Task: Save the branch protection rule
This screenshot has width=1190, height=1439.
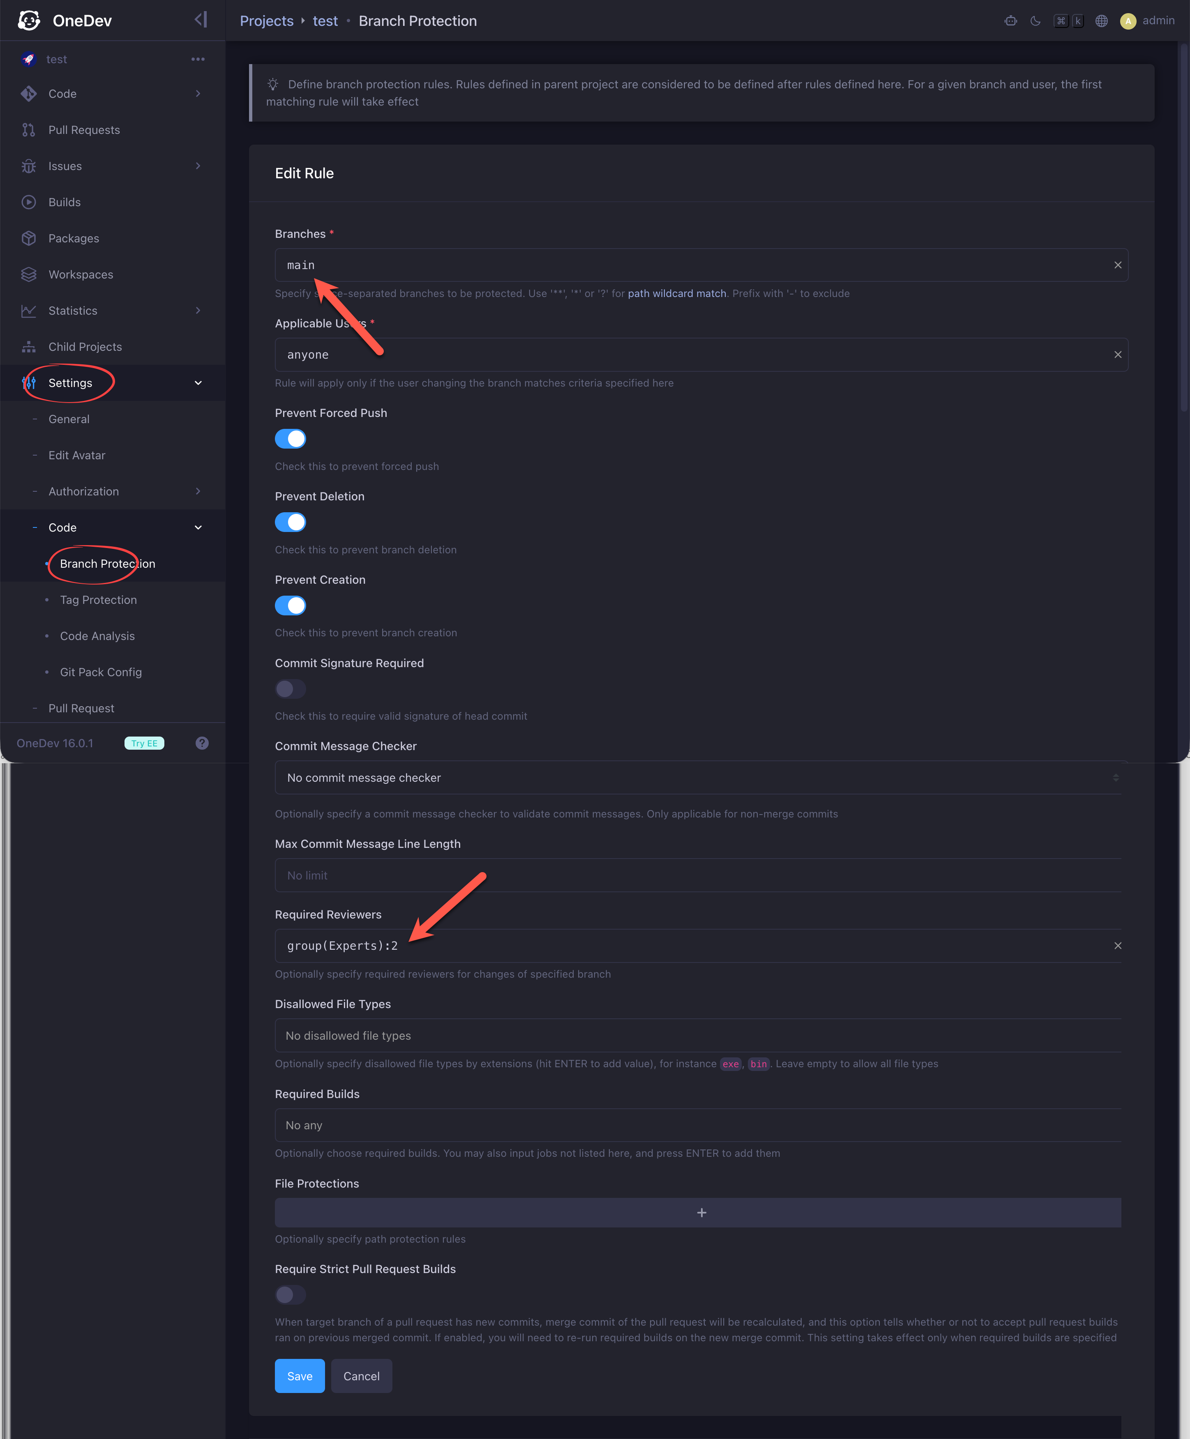Action: tap(300, 1376)
